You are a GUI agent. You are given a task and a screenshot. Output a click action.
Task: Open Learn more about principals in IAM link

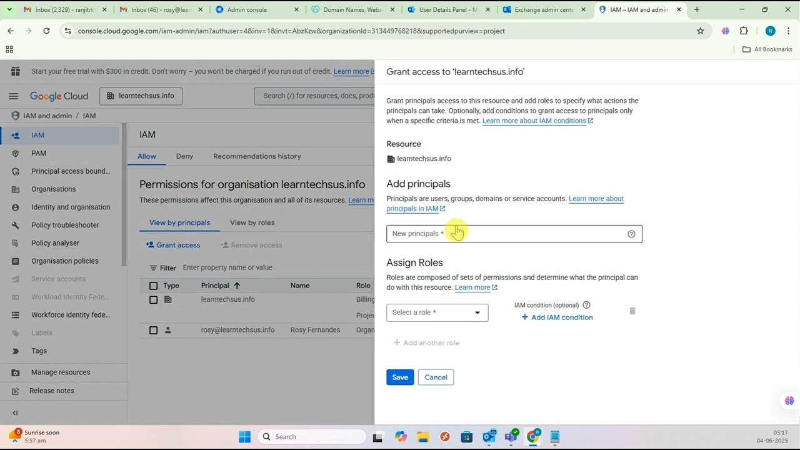click(505, 204)
